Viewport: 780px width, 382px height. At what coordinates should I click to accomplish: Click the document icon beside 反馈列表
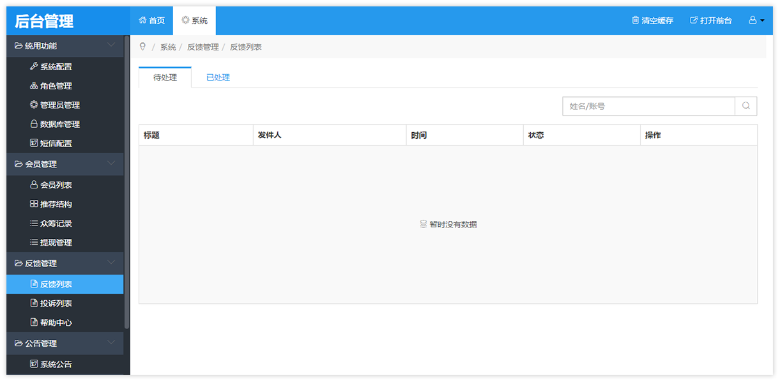(34, 284)
